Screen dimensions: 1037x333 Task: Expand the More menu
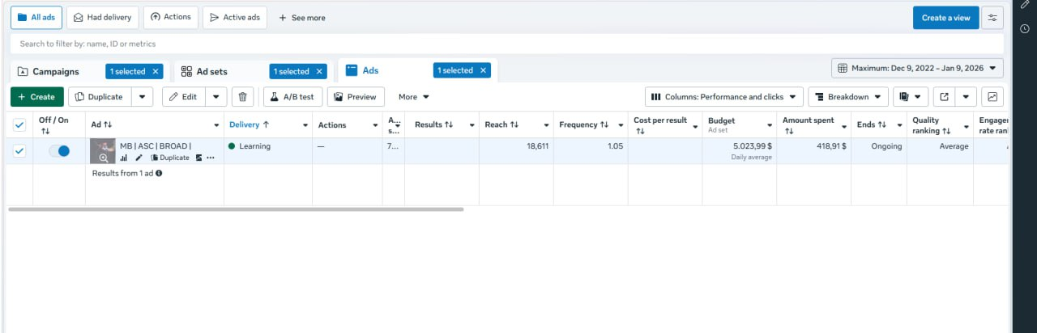coord(413,97)
